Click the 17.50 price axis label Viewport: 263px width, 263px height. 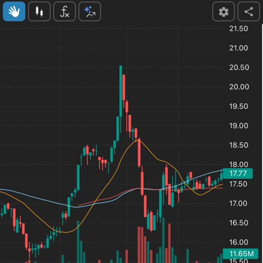point(238,184)
